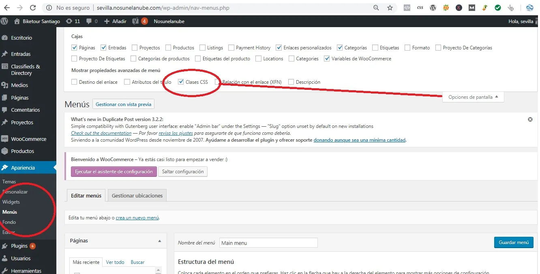The width and height of the screenshot is (540, 274).
Task: Reload the page with browser refresh icon
Action: (x=33, y=8)
